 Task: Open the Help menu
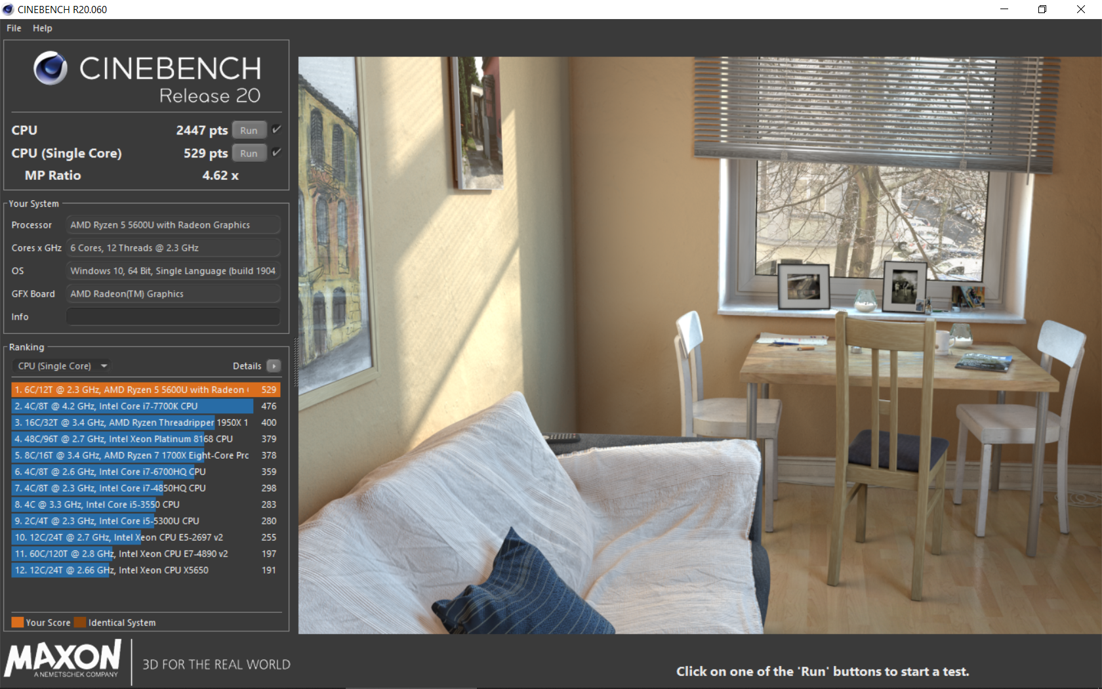click(x=43, y=28)
